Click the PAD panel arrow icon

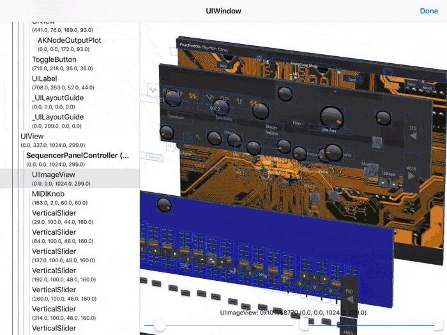pos(350,299)
